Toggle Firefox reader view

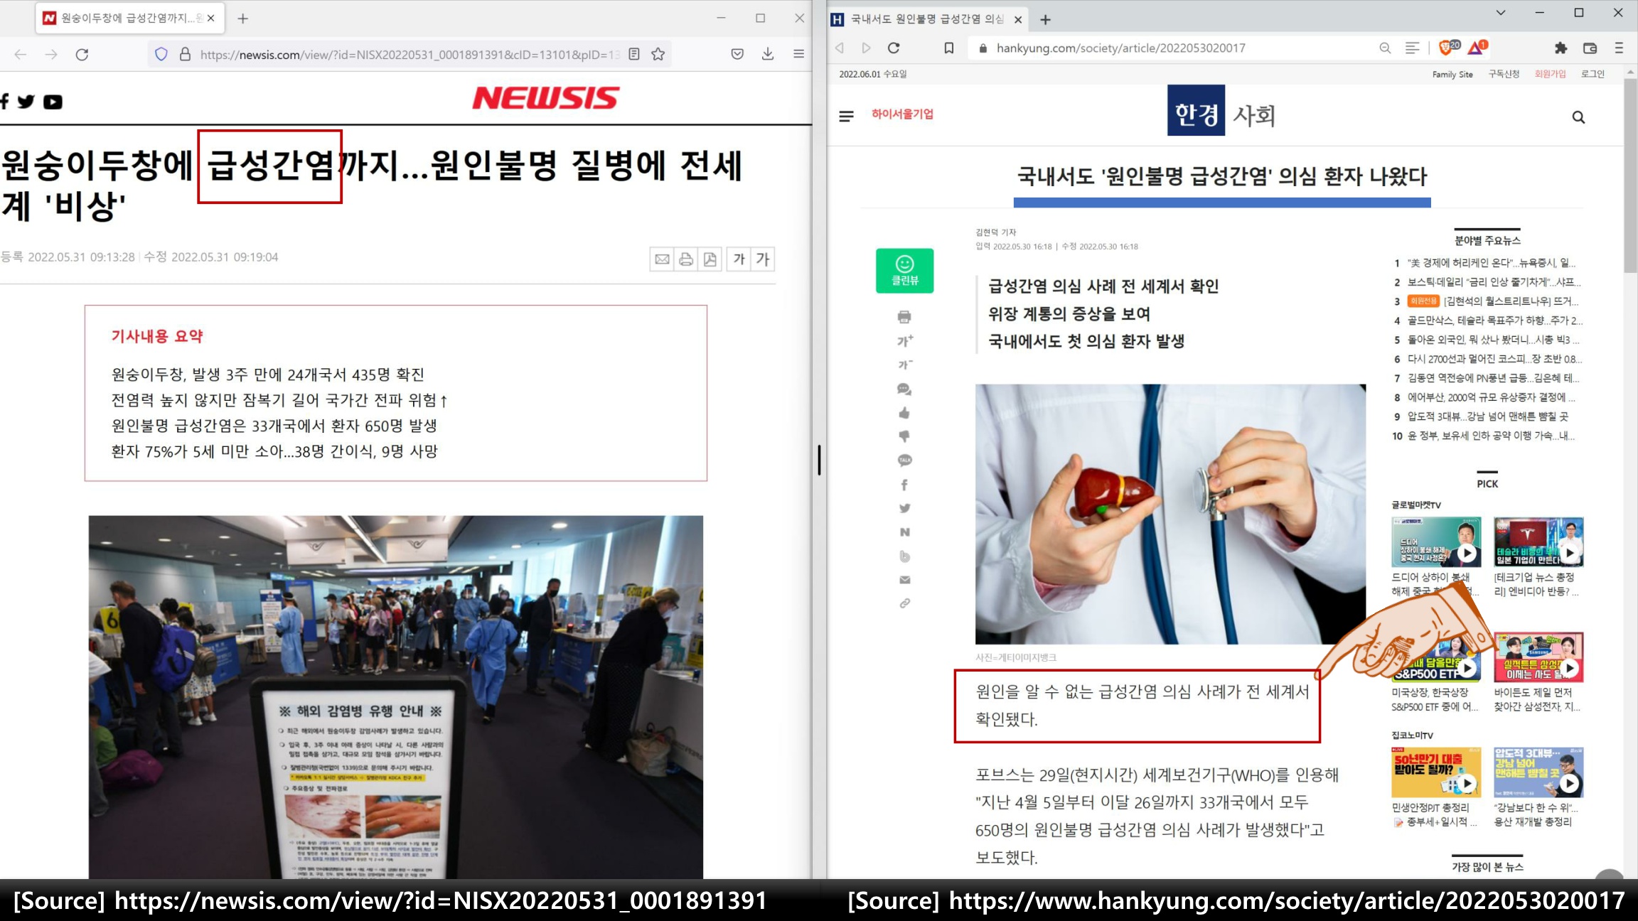point(634,54)
